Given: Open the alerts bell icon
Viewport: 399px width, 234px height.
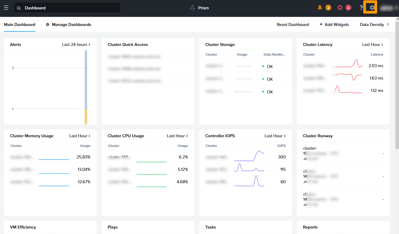Looking at the screenshot, I should pyautogui.click(x=320, y=8).
